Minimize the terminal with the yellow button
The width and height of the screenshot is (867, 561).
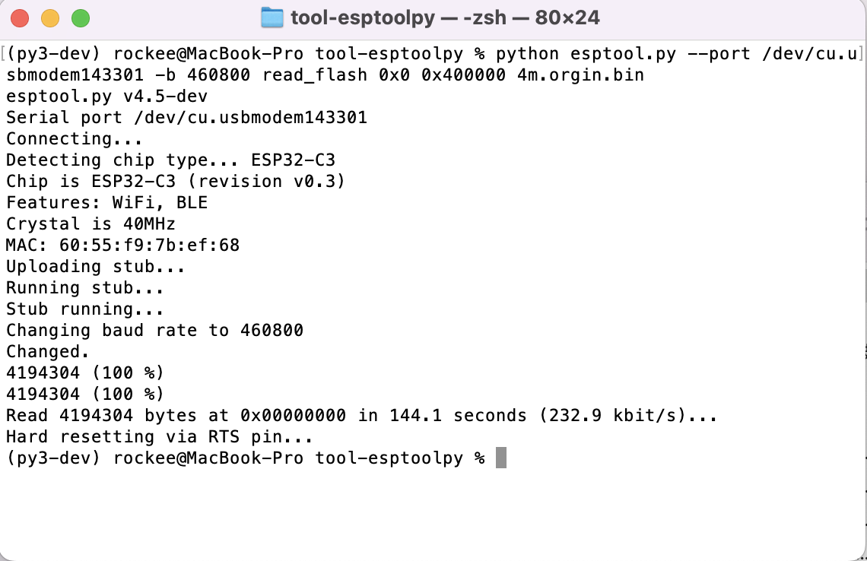point(50,18)
